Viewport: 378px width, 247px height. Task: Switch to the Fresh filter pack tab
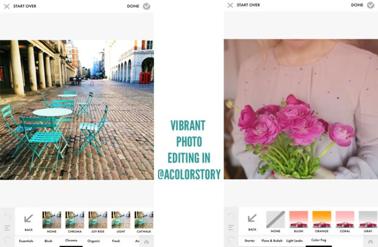116,241
